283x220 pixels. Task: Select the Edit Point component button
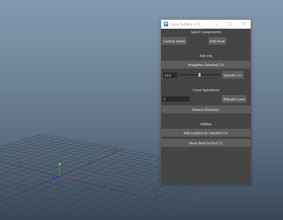217,41
